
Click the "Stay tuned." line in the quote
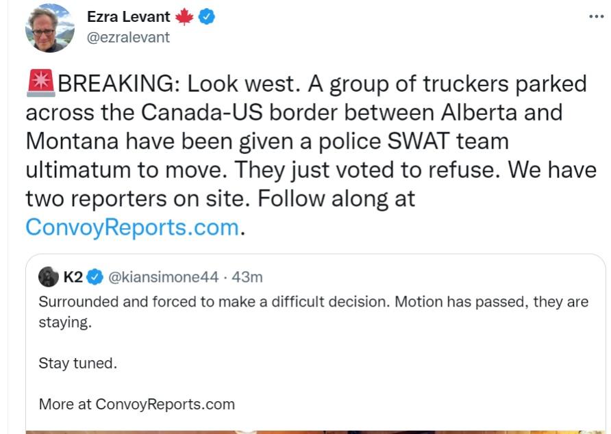click(x=77, y=363)
